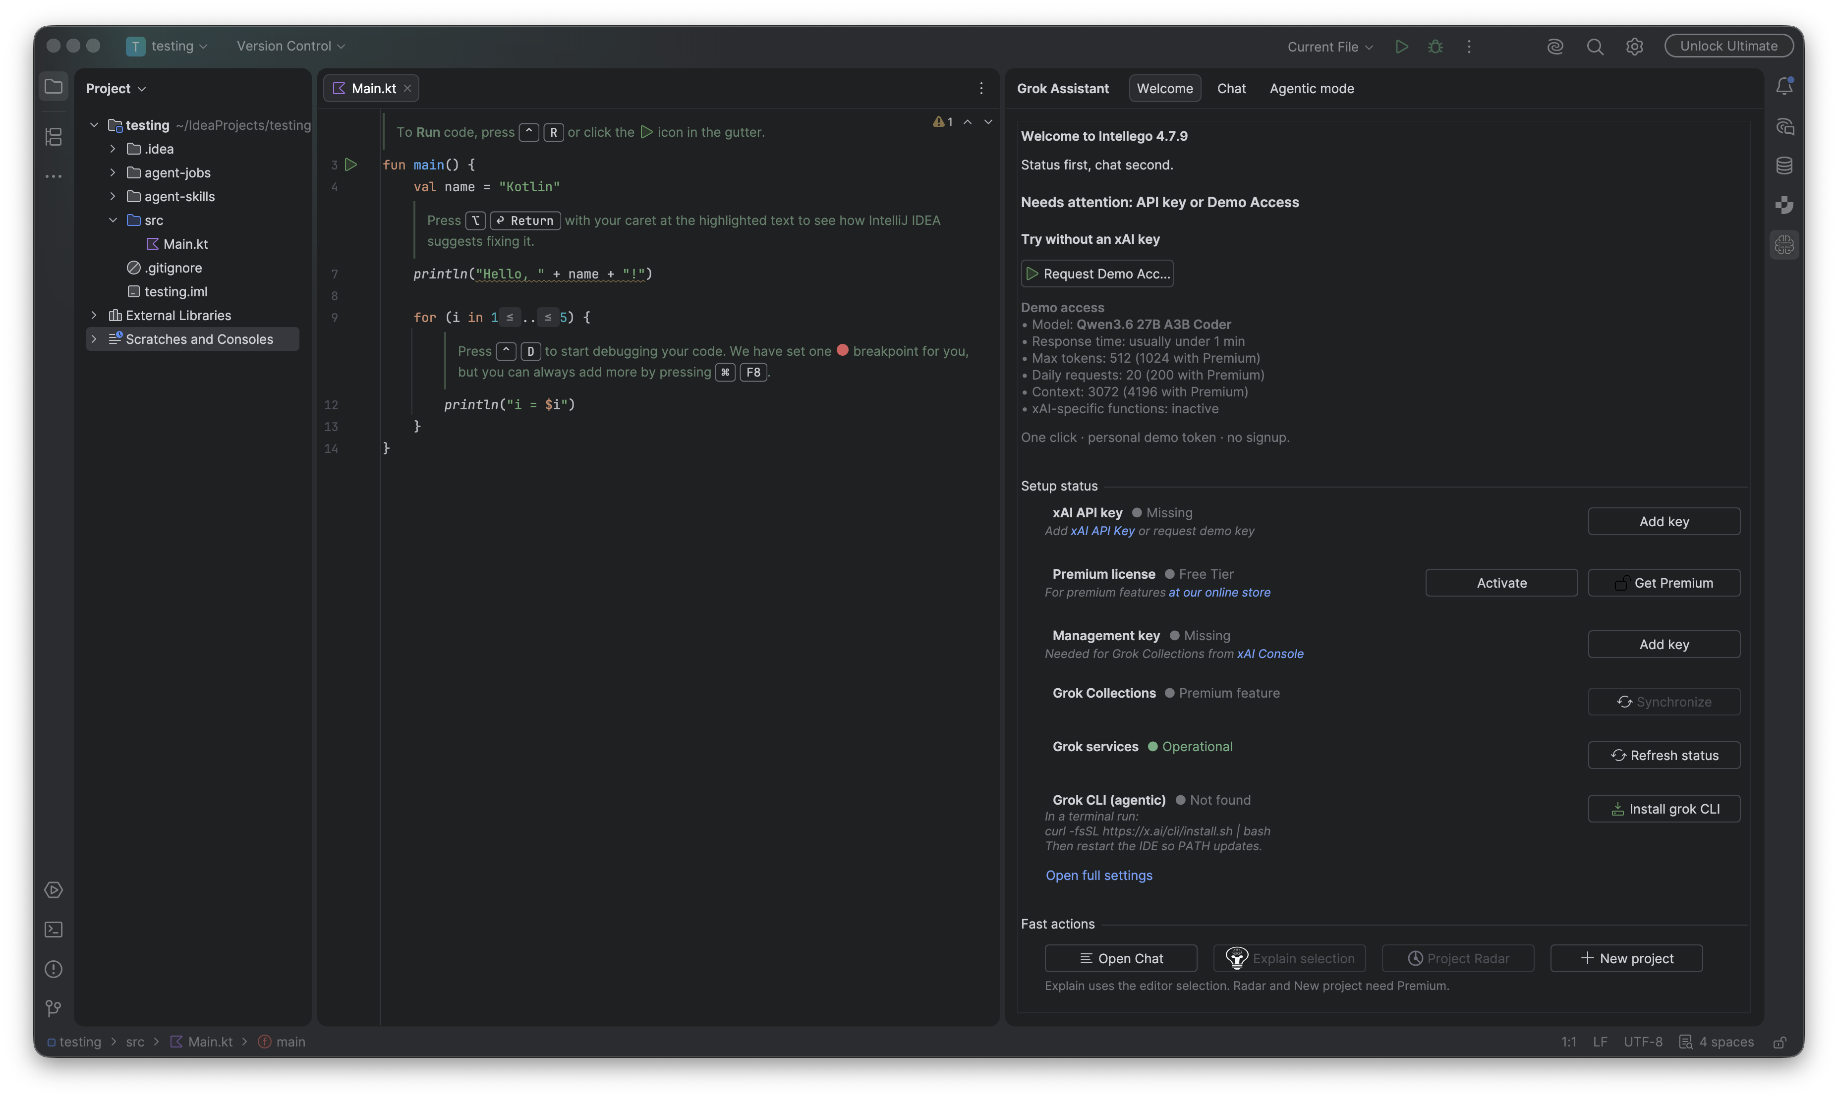Switch to the Agentic mode tab

pyautogui.click(x=1311, y=88)
